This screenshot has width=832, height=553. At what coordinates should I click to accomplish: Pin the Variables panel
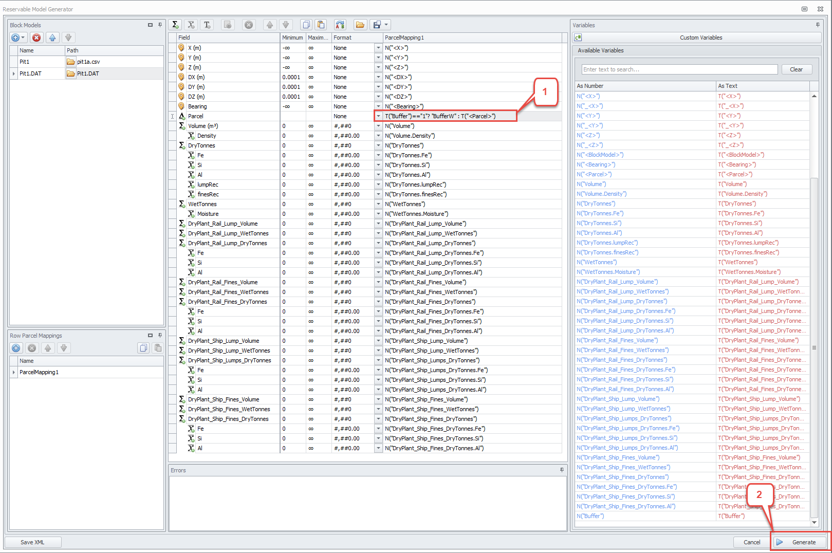pos(818,25)
